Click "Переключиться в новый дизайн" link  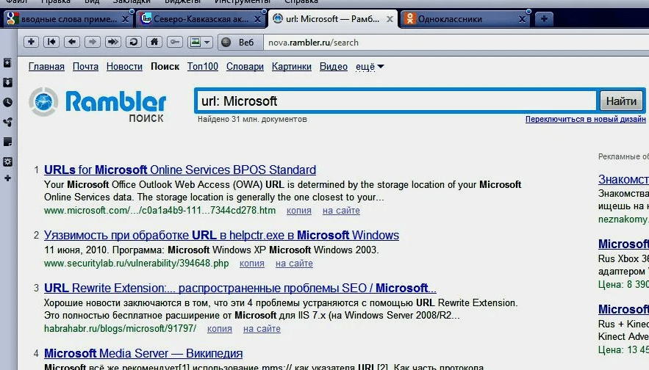(x=585, y=119)
